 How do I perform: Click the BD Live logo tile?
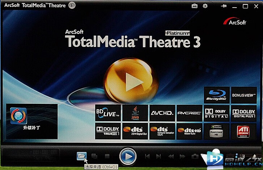coord(108,113)
